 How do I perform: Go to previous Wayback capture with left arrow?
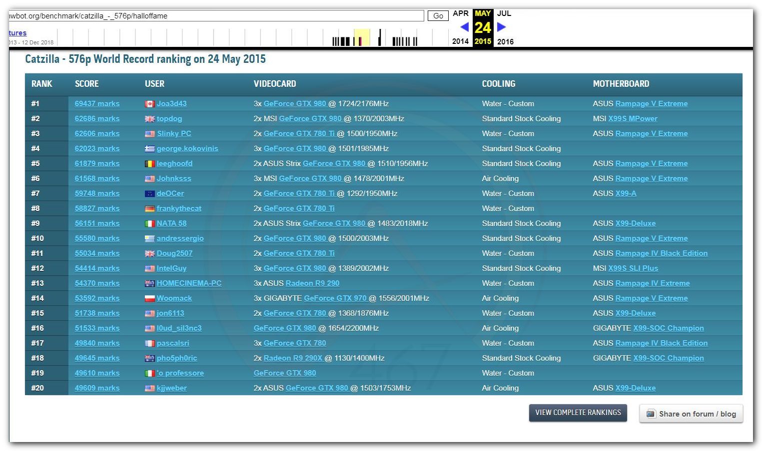464,27
